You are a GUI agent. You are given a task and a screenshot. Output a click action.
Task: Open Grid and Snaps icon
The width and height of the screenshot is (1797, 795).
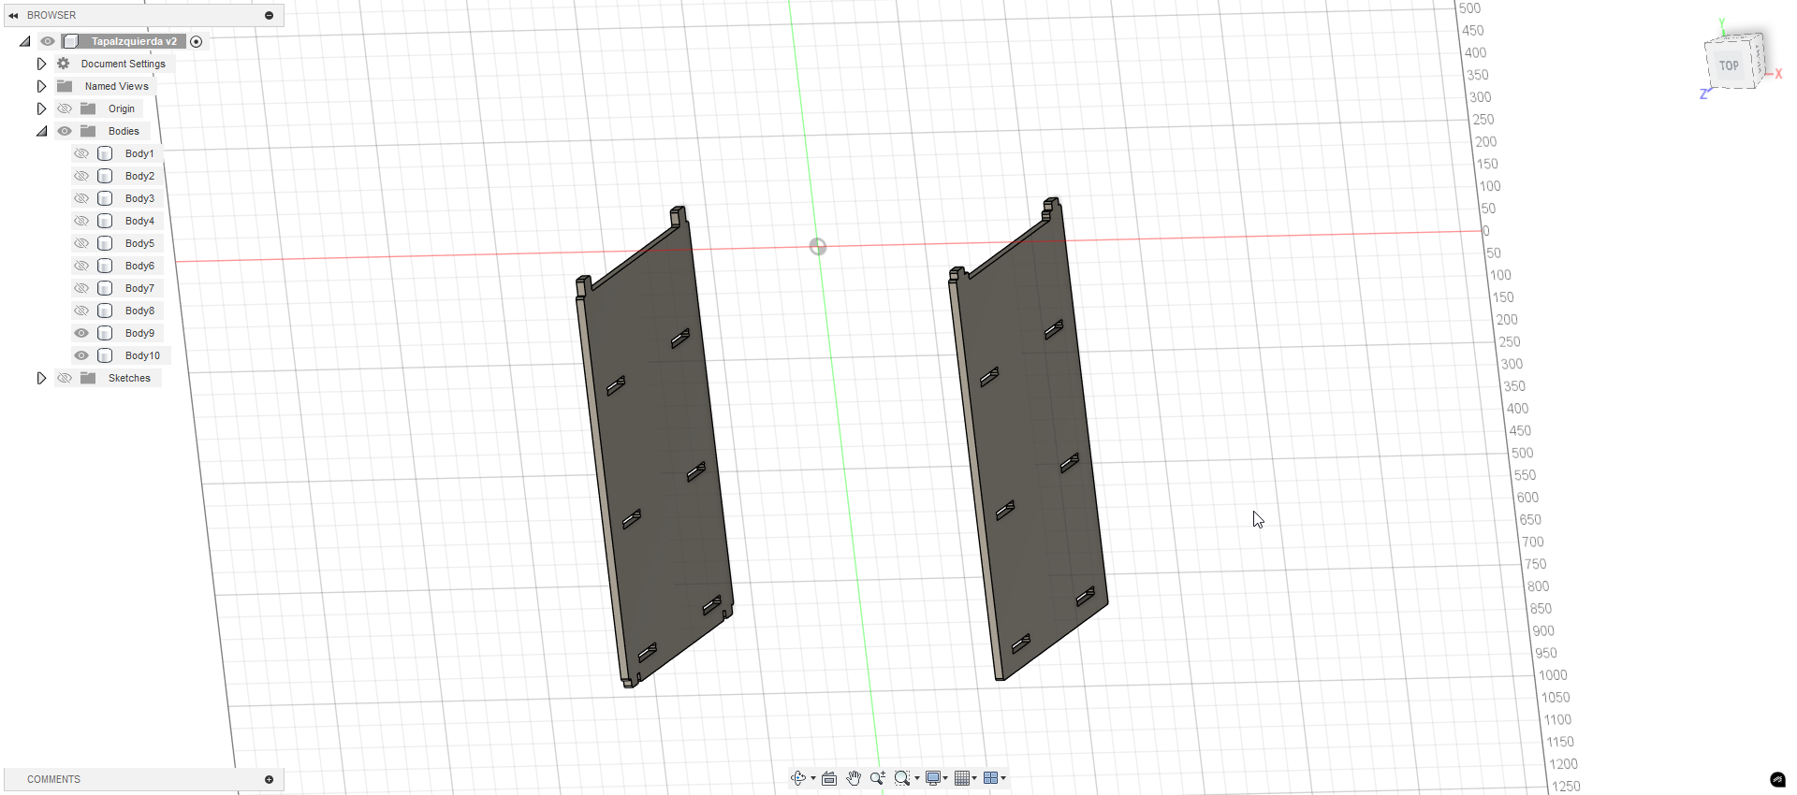[x=961, y=778]
